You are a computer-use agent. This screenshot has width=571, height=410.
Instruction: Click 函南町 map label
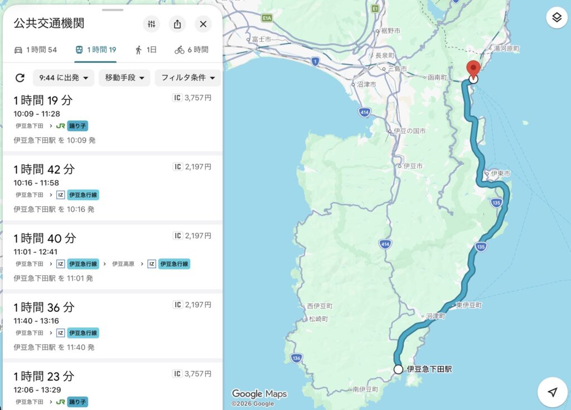[x=437, y=78]
